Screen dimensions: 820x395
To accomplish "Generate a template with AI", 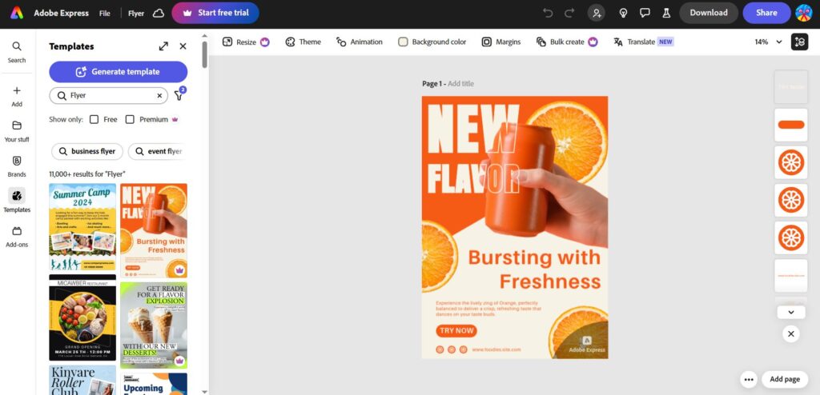I will click(x=119, y=72).
